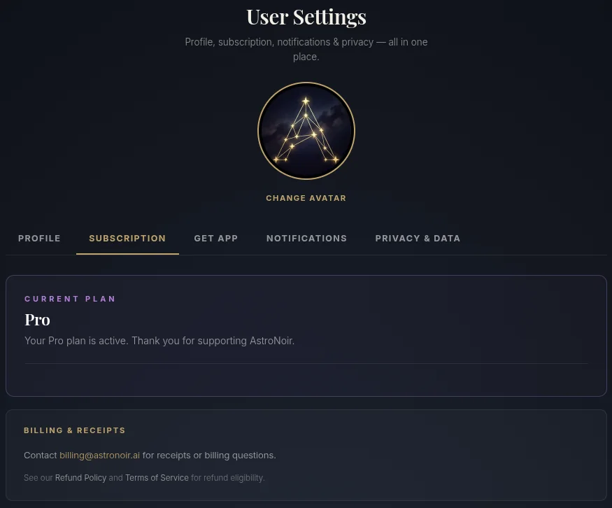
Task: Select the Subscription tab
Action: click(127, 238)
